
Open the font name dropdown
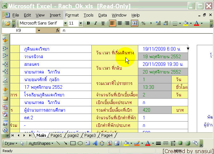point(65,23)
